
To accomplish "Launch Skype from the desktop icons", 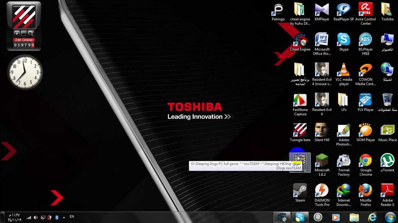I will click(344, 42).
